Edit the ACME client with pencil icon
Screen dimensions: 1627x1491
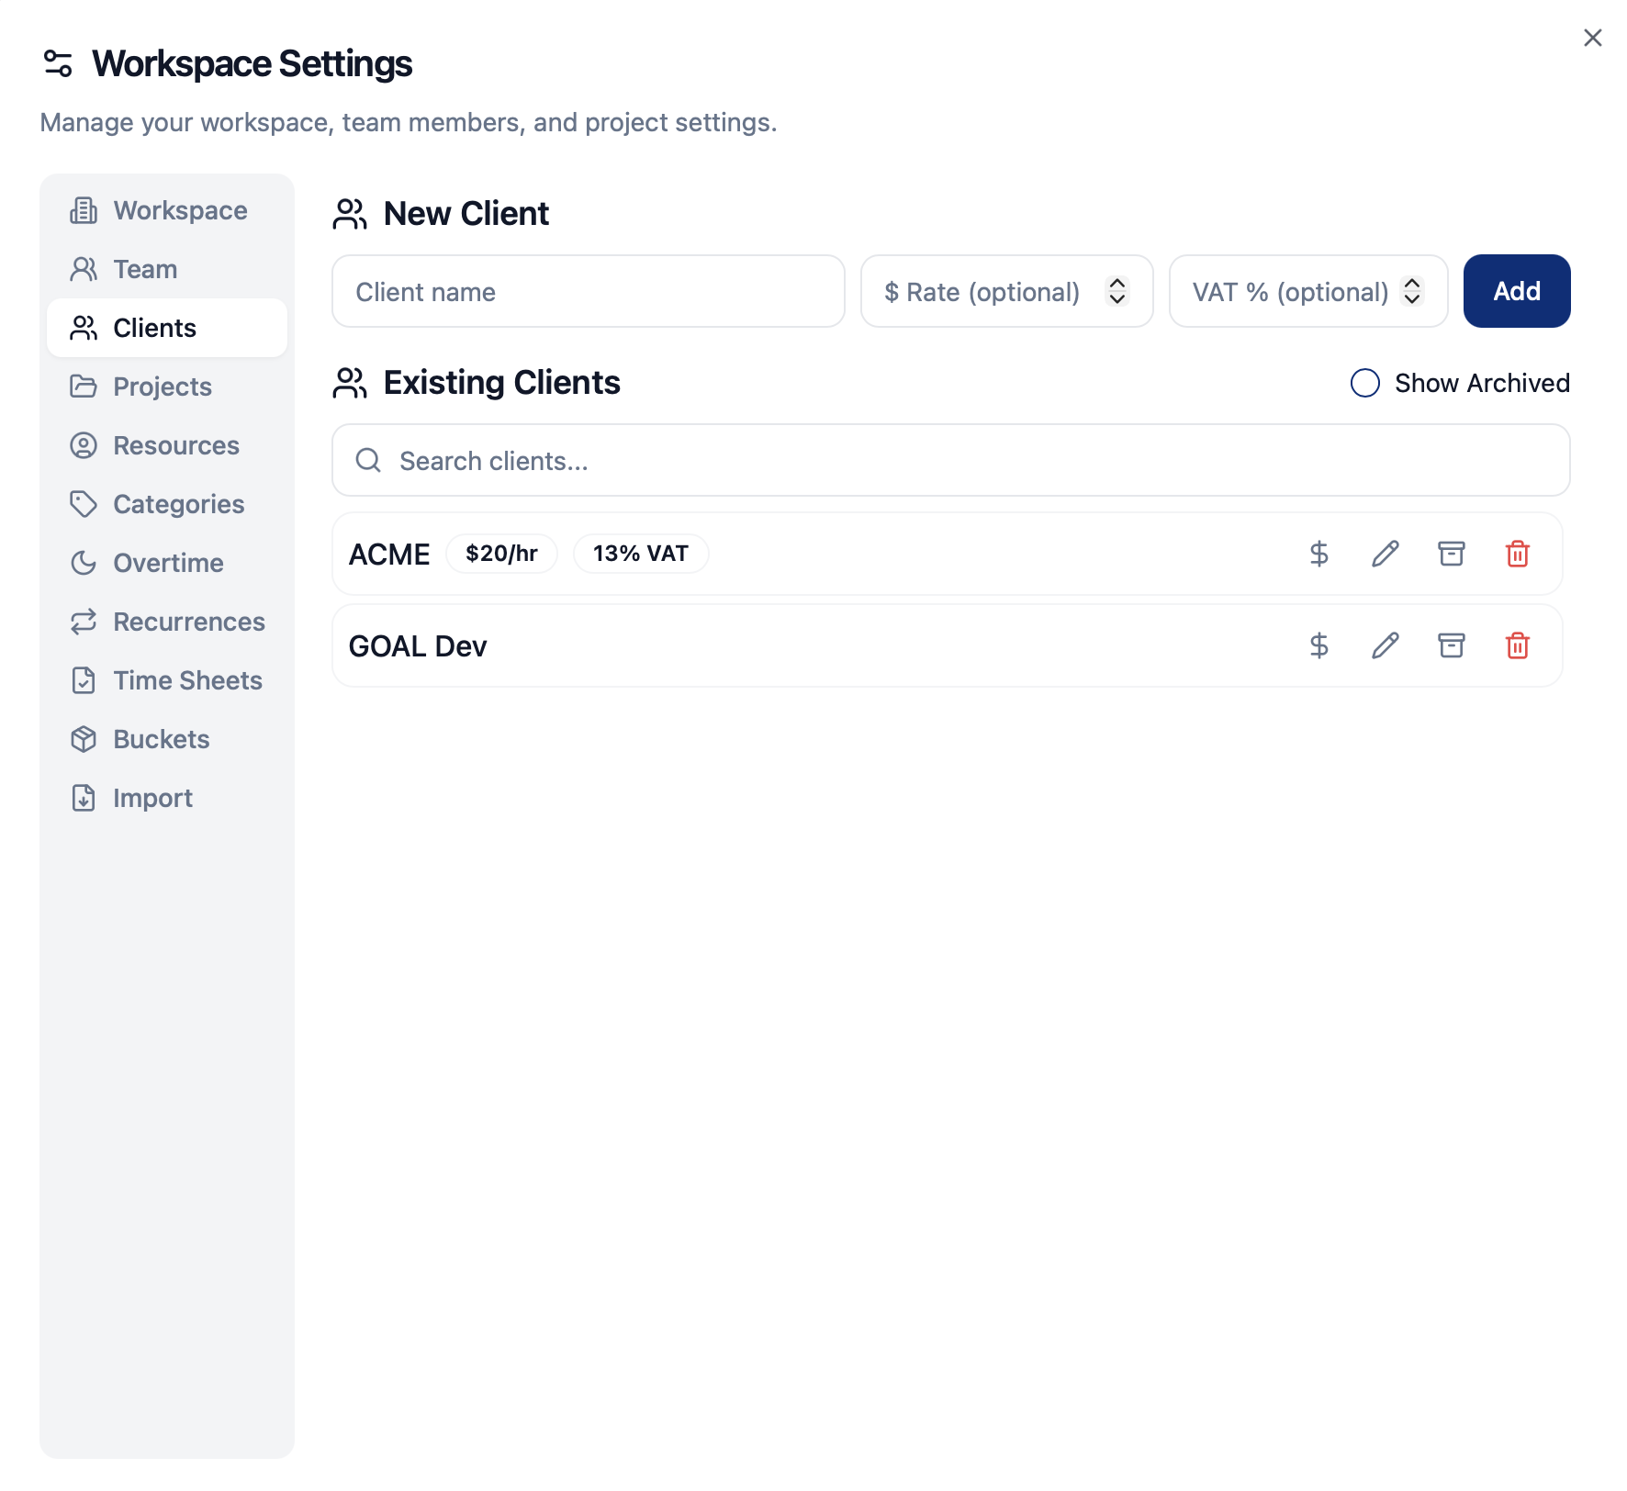click(x=1385, y=554)
